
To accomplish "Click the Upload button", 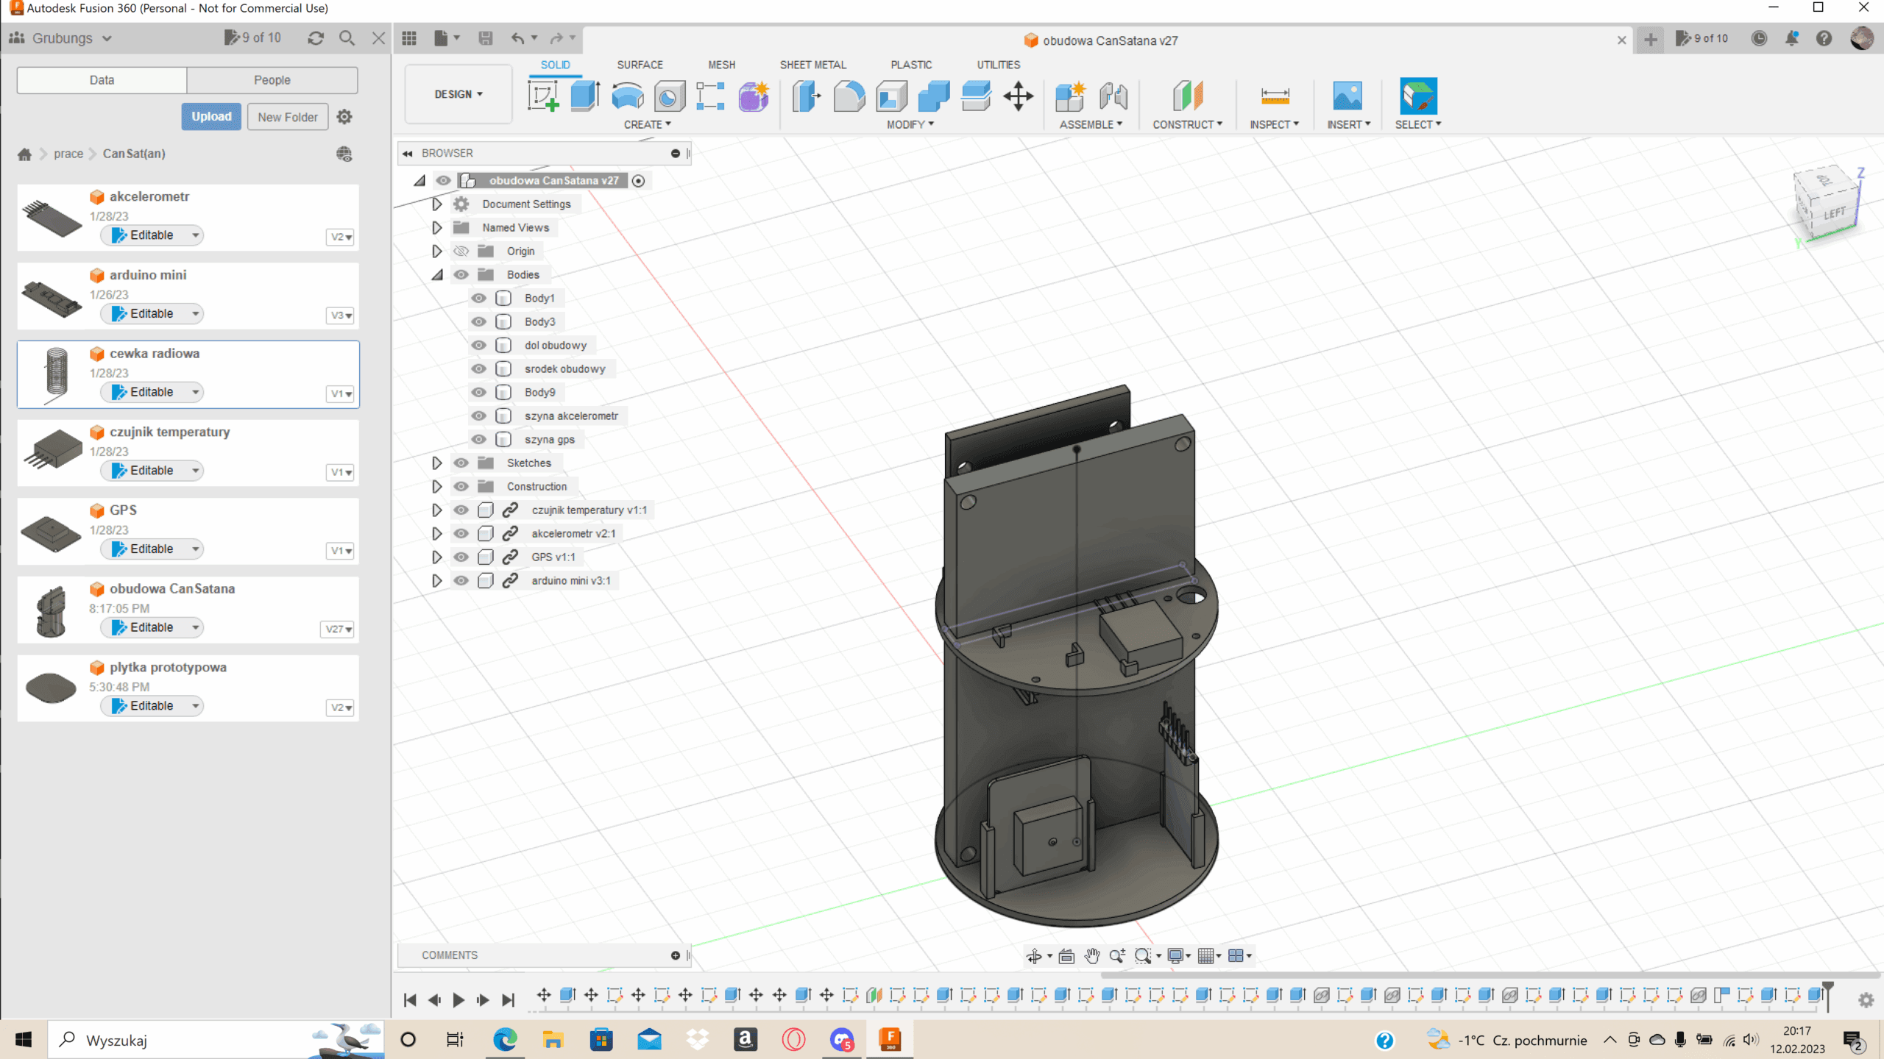I will (x=211, y=116).
